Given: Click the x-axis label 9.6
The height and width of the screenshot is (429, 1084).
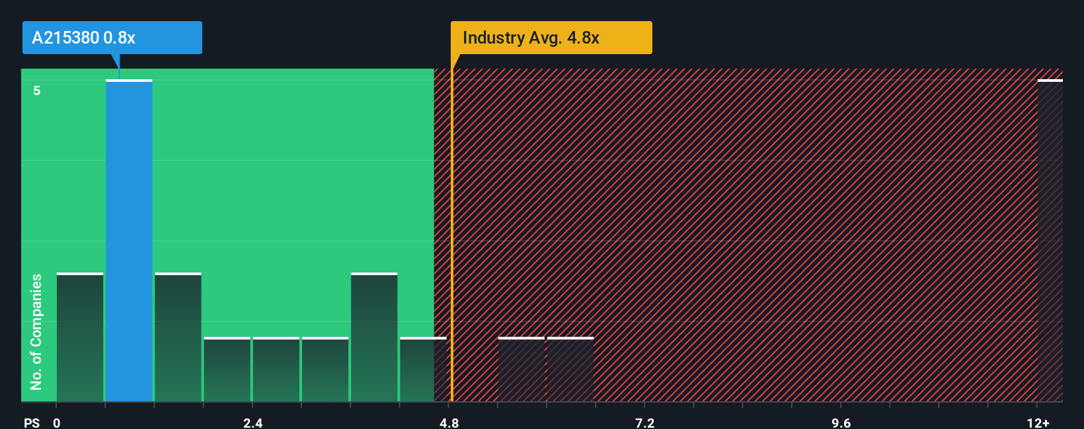Looking at the screenshot, I should (x=841, y=422).
